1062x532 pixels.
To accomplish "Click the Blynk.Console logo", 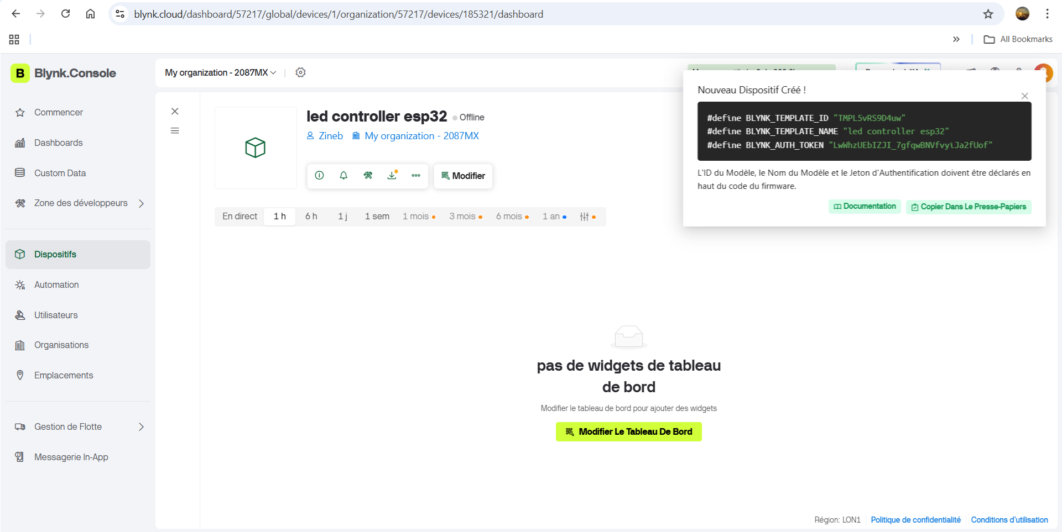I will (x=64, y=73).
